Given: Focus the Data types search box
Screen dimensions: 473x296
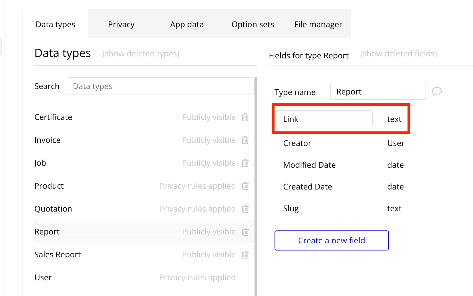Looking at the screenshot, I should [x=160, y=86].
